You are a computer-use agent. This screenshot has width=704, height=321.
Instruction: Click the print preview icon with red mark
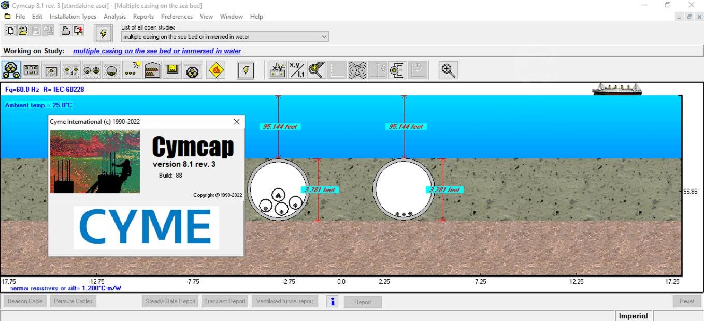tap(78, 31)
